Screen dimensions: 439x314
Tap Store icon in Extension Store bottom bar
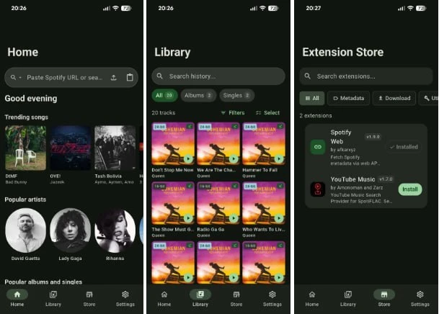point(384,295)
